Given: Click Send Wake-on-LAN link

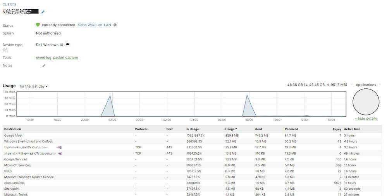Looking at the screenshot, I should click(95, 25).
